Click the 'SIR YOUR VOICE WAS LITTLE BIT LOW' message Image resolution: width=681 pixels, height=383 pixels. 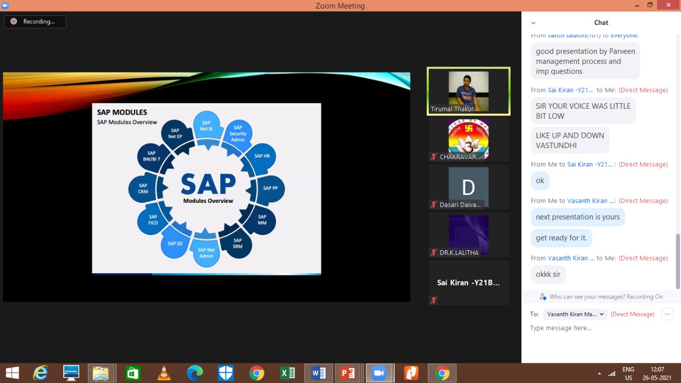583,111
